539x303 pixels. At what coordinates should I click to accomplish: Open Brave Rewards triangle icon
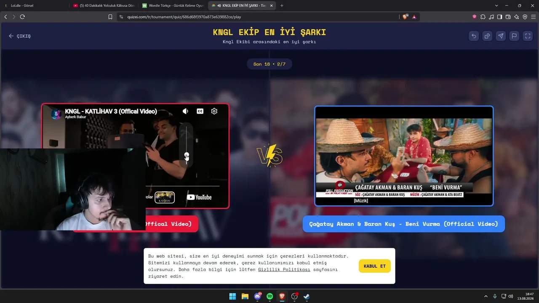point(414,17)
